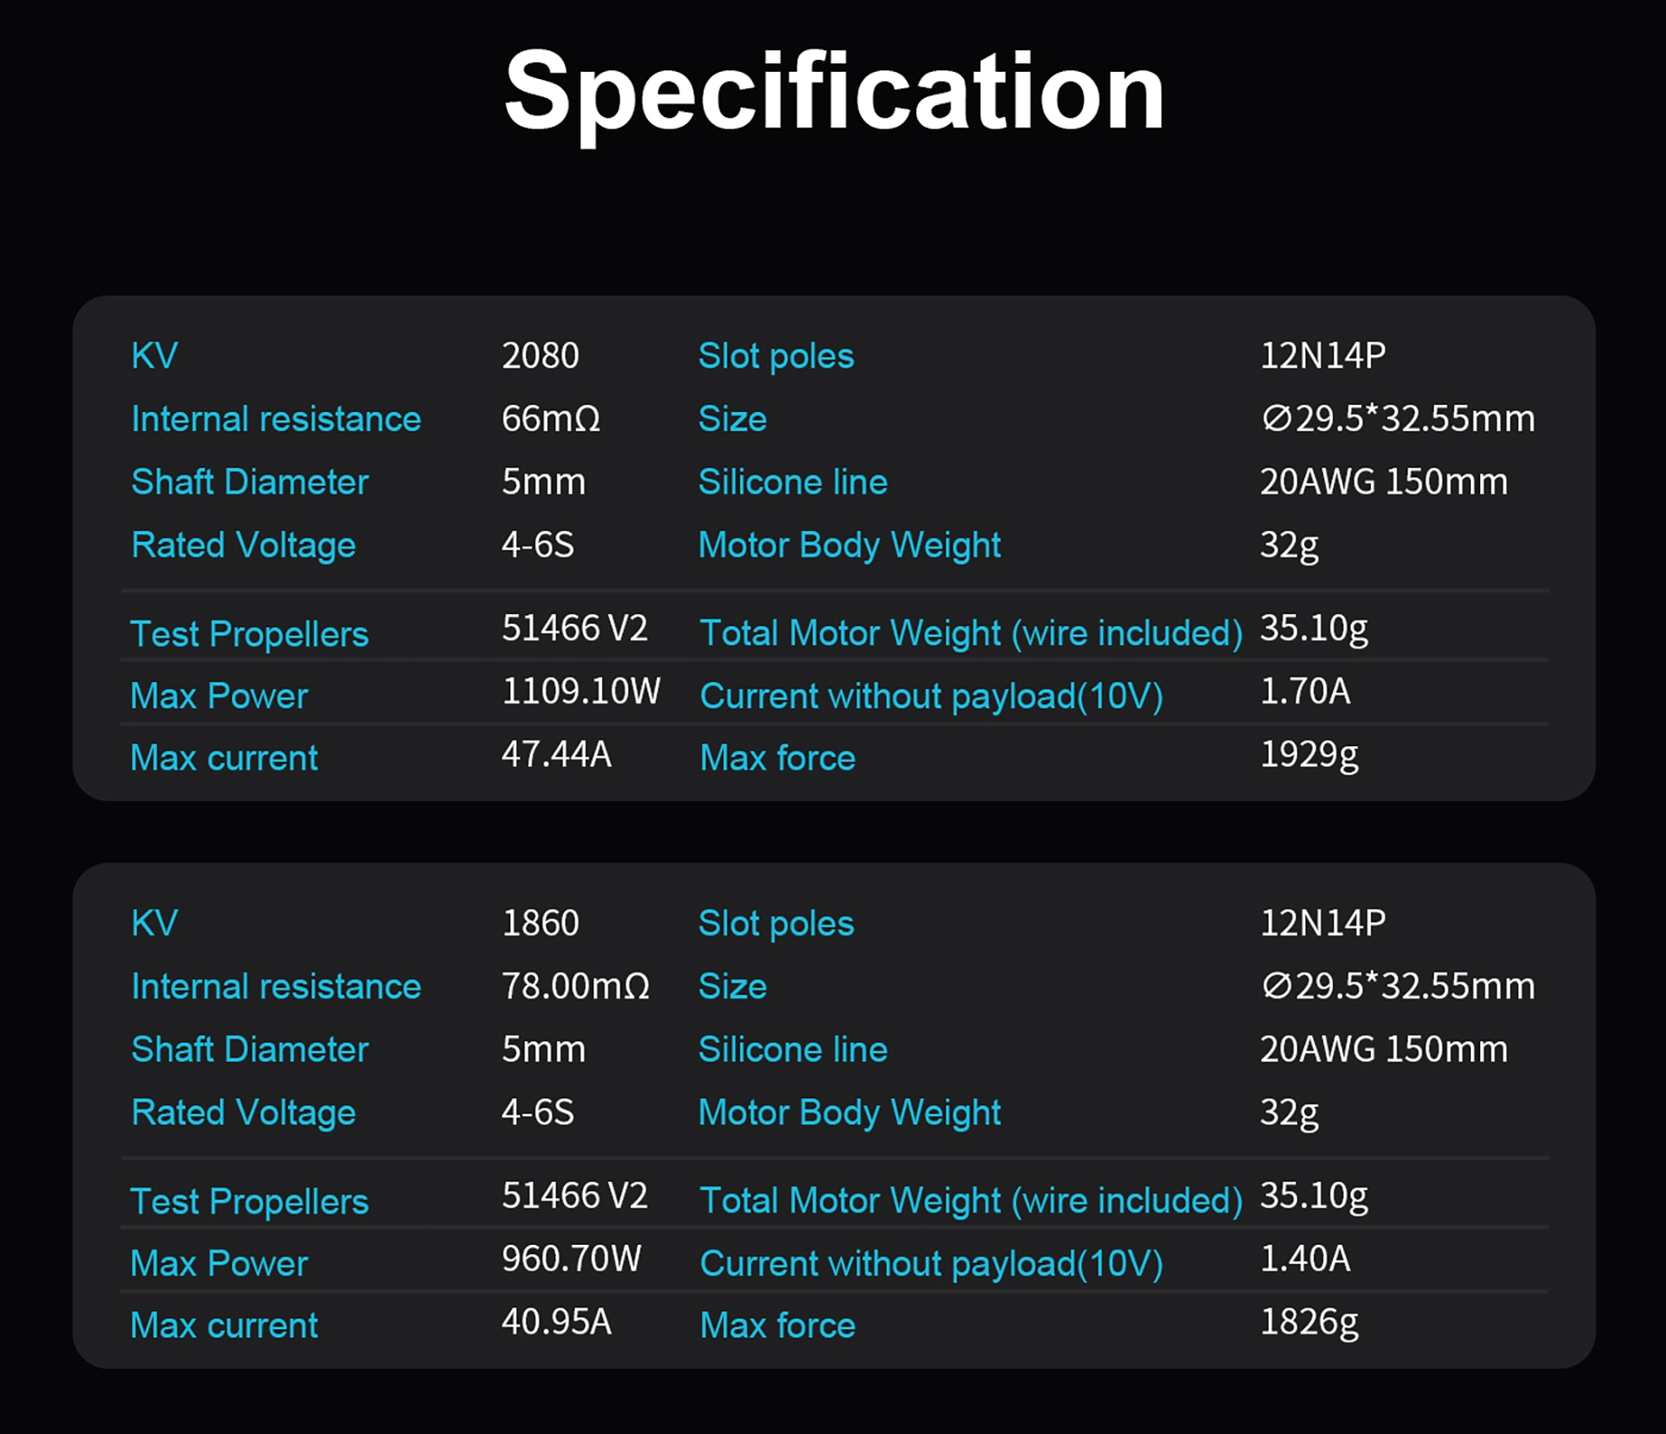
Task: Select the 1860 KV value
Action: tap(540, 923)
